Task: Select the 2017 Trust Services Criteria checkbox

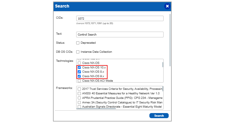Action: click(x=79, y=89)
